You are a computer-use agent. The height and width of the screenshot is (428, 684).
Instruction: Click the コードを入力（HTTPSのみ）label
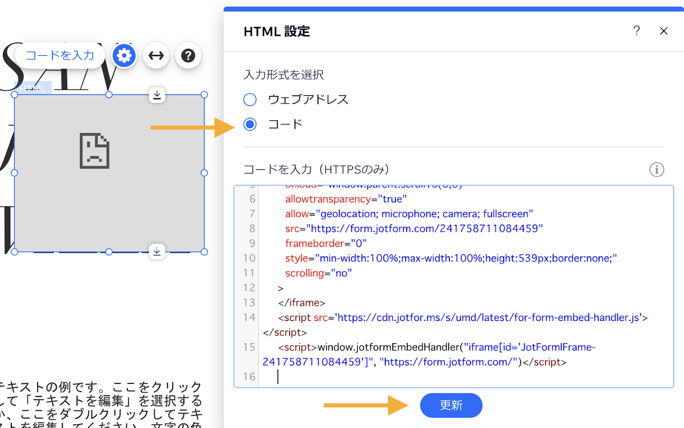[316, 169]
